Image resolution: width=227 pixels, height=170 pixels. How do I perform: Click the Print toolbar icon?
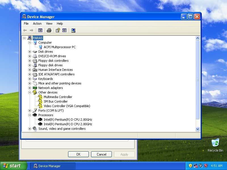49,30
